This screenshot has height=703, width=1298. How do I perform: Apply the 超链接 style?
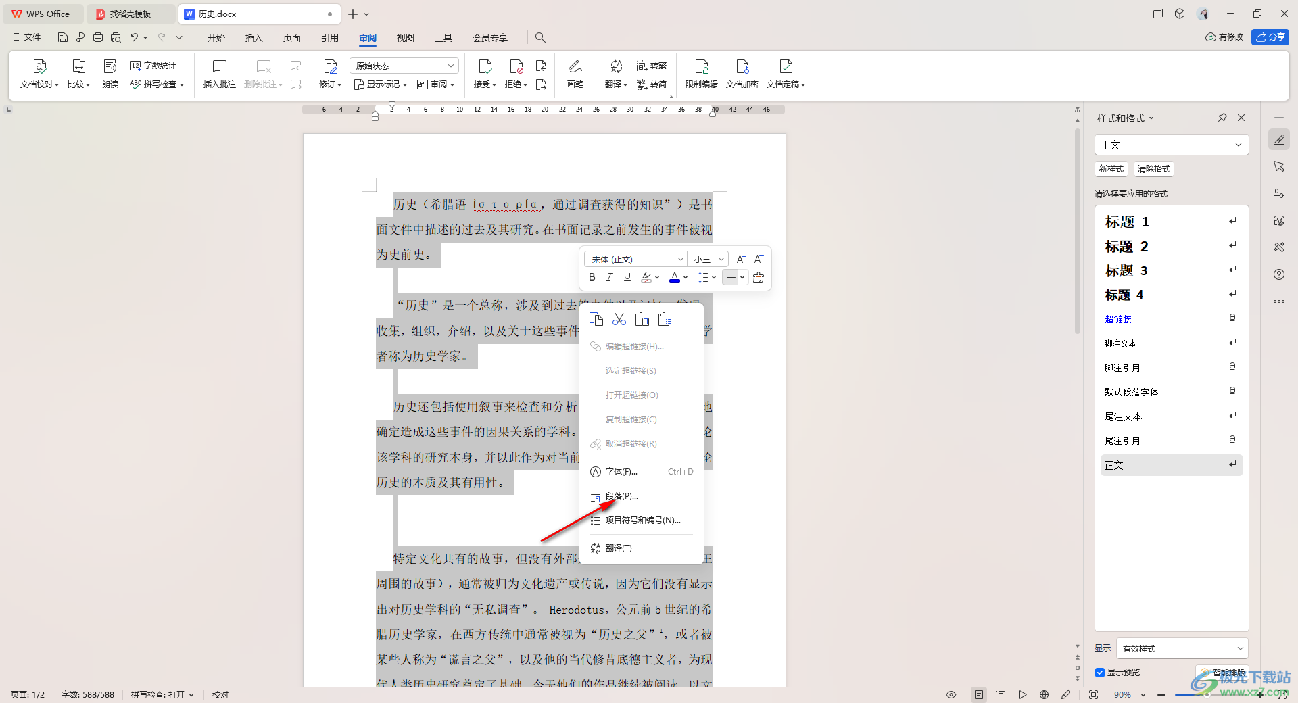1171,319
